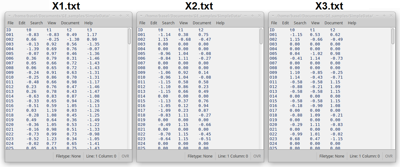Open the title bar arrow menu of X3.txt window
400x167 pixels.
(273, 16)
